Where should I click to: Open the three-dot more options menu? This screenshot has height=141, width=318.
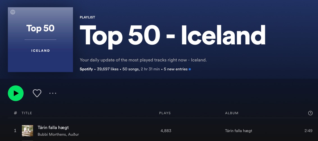click(53, 93)
